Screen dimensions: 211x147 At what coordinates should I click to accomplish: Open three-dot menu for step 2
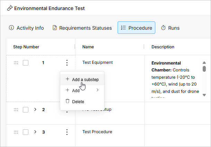tap(67, 110)
